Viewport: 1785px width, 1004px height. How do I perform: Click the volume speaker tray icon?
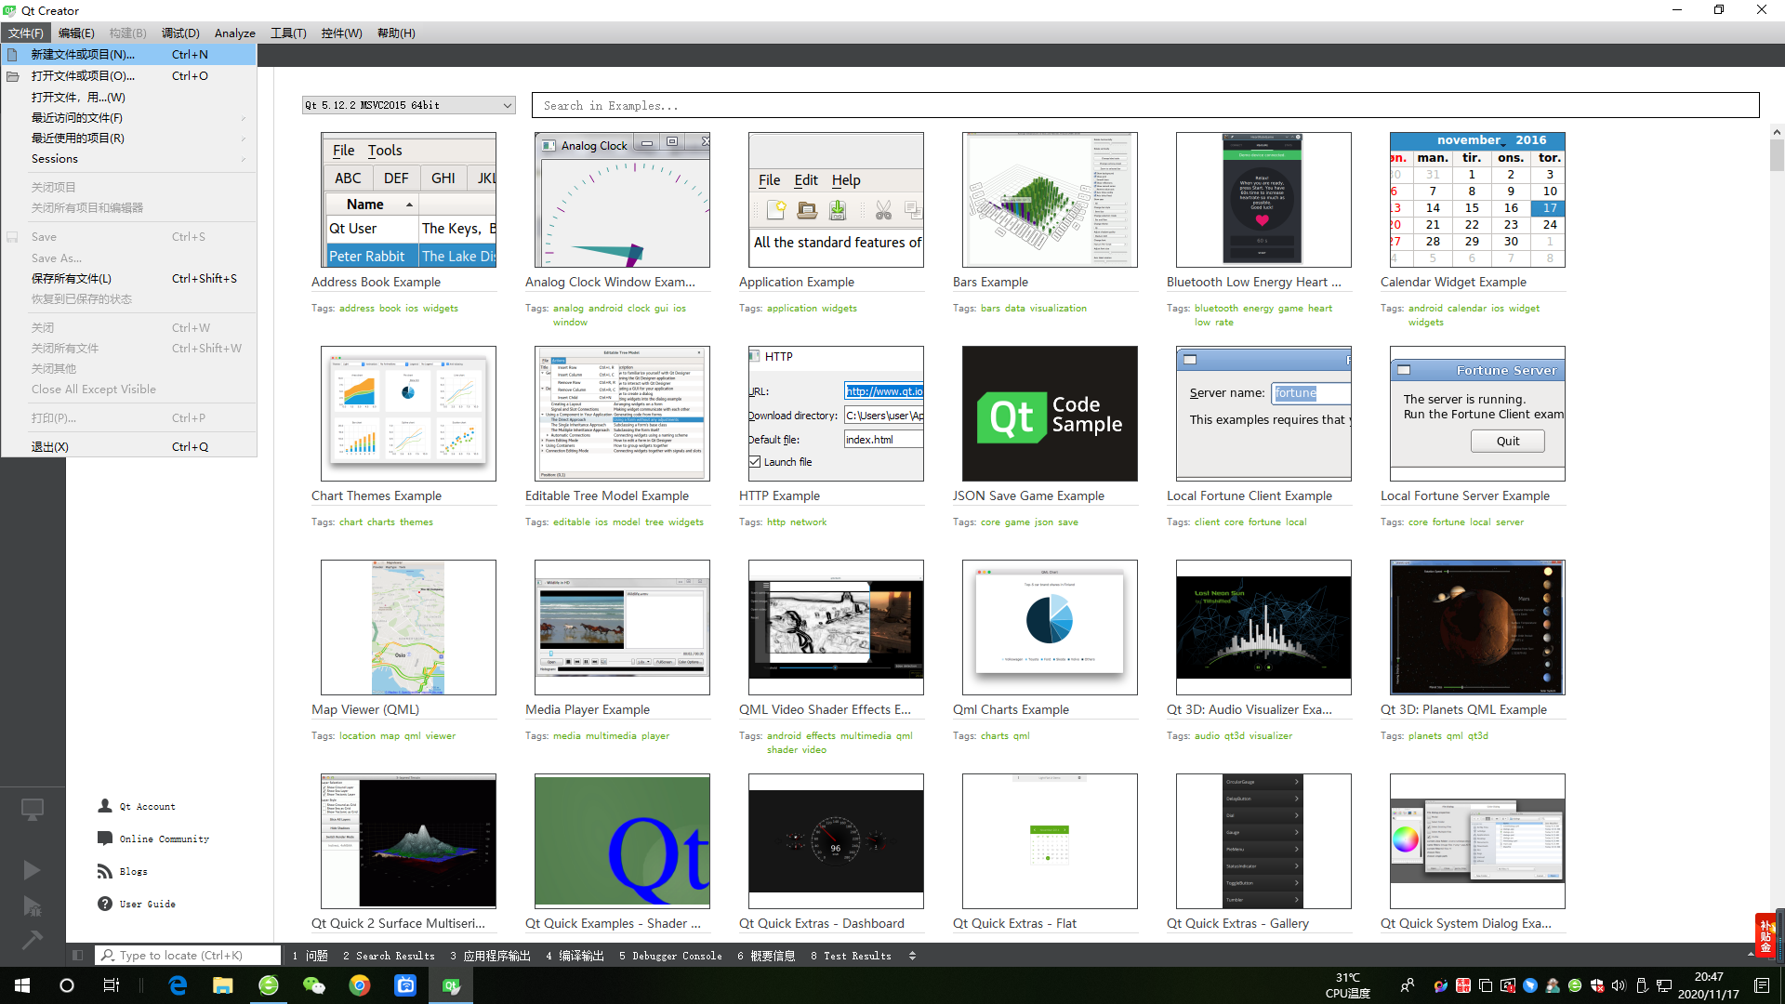[x=1619, y=985]
